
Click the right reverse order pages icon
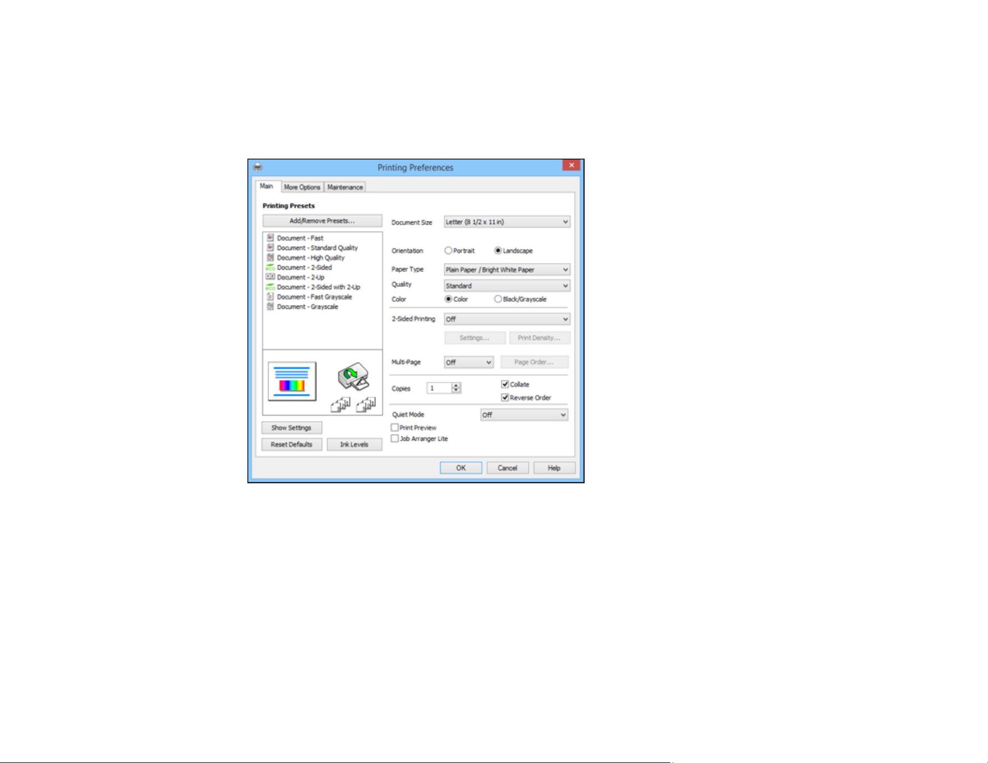366,405
